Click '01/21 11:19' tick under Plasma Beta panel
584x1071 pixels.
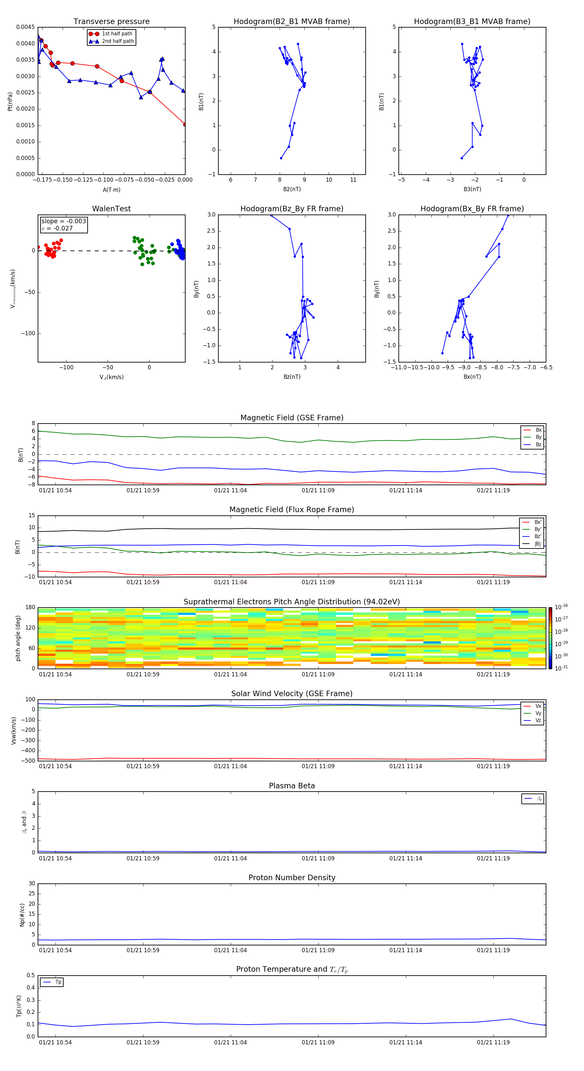(x=493, y=858)
